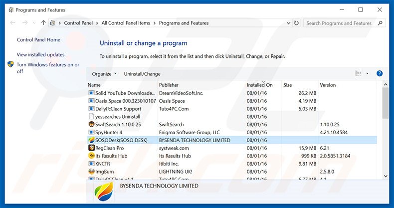Click the DailyPcClean Support program icon
Image resolution: width=394 pixels, height=208 pixels.
[91, 109]
